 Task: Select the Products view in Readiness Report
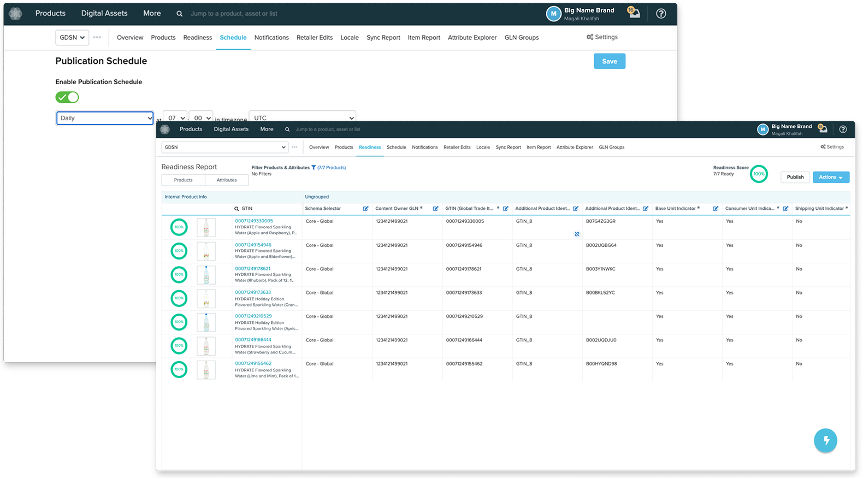point(183,180)
